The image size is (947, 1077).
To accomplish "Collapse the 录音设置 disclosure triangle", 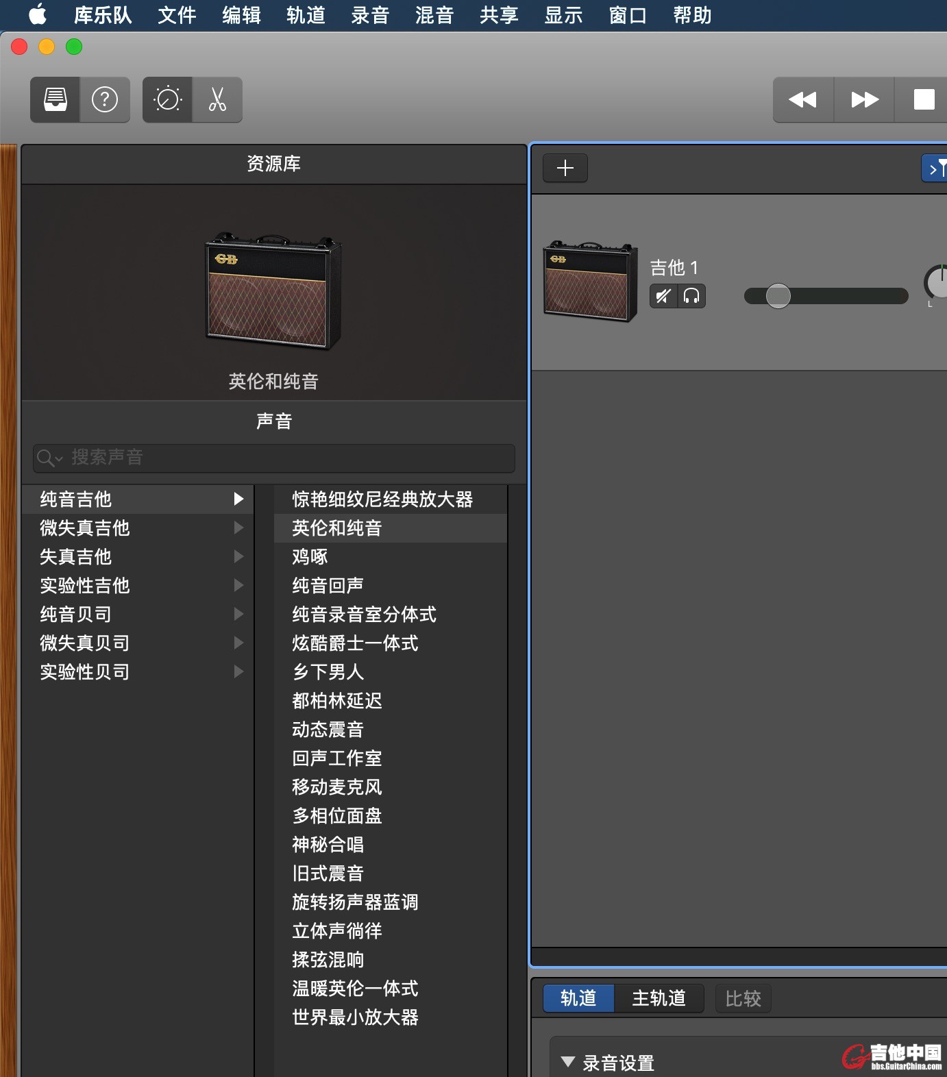I will point(567,1062).
